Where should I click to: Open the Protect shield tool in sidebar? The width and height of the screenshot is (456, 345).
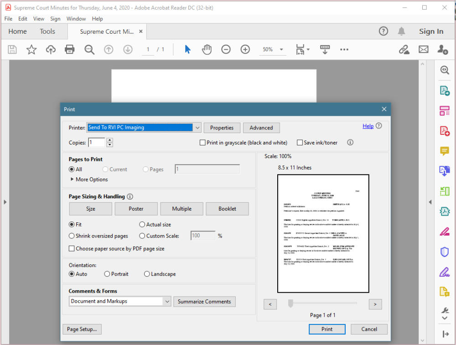(x=444, y=252)
